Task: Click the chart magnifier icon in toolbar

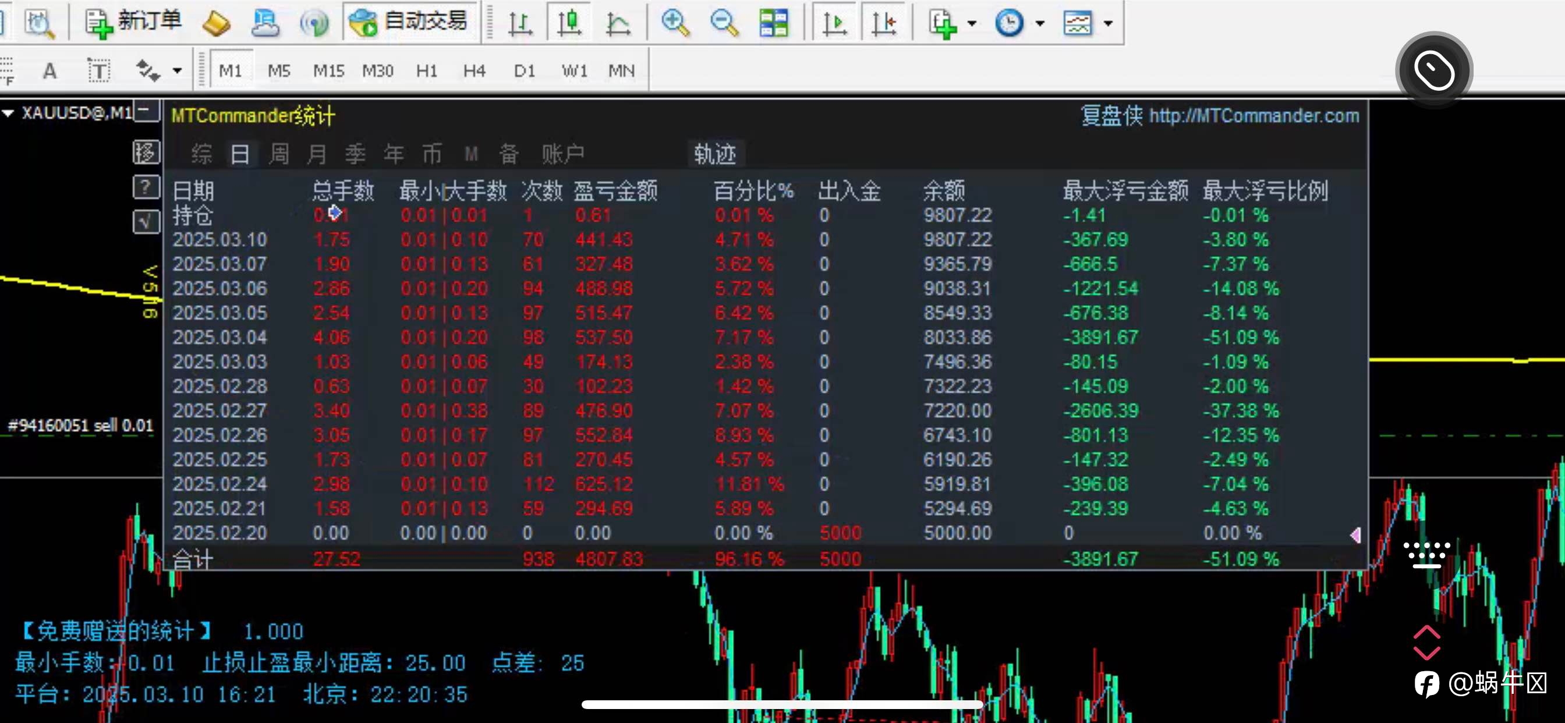Action: 39,23
